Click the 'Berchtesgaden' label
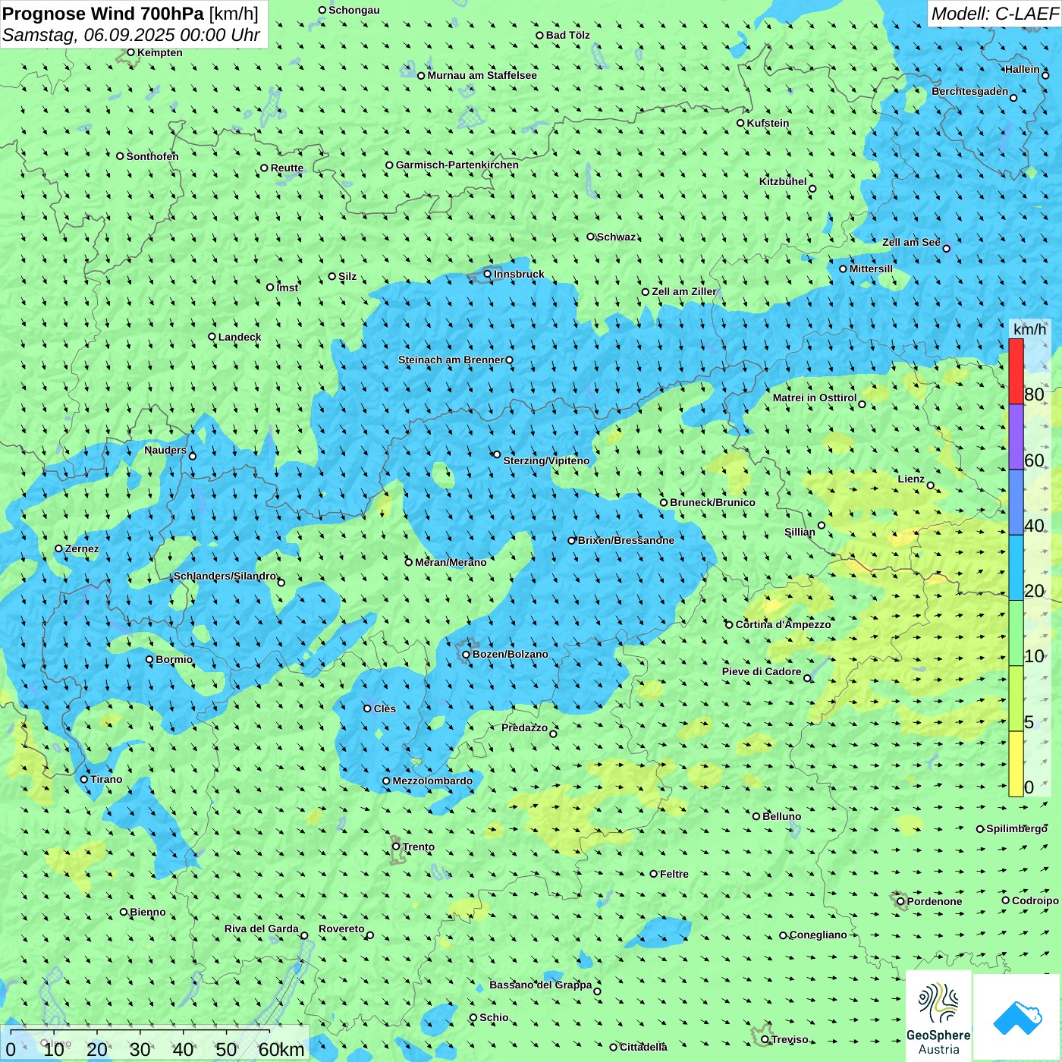 [970, 91]
